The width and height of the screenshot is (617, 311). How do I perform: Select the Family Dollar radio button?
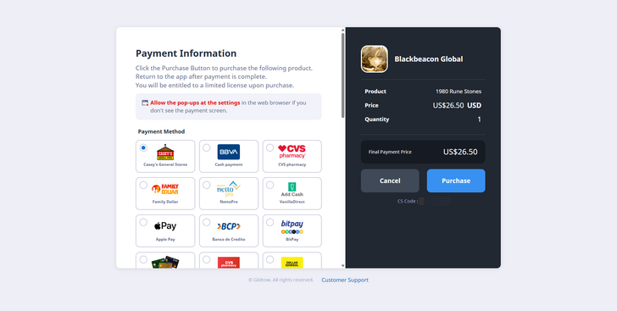(143, 185)
